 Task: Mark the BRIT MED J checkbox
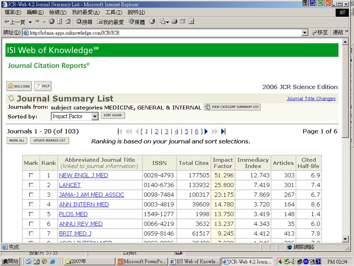point(31,233)
